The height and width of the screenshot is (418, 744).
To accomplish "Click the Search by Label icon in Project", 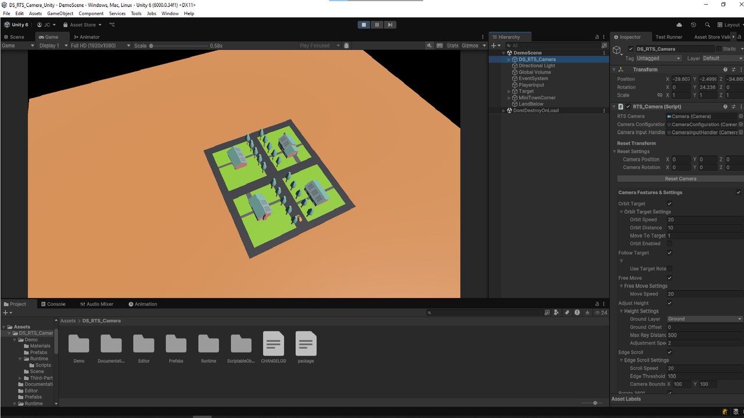I will 567,312.
